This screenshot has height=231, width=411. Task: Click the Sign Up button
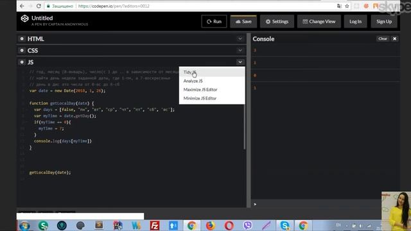point(384,21)
